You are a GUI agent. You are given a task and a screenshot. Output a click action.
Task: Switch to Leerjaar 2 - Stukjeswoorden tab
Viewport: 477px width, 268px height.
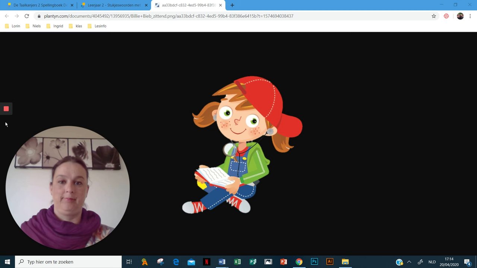[x=114, y=5]
